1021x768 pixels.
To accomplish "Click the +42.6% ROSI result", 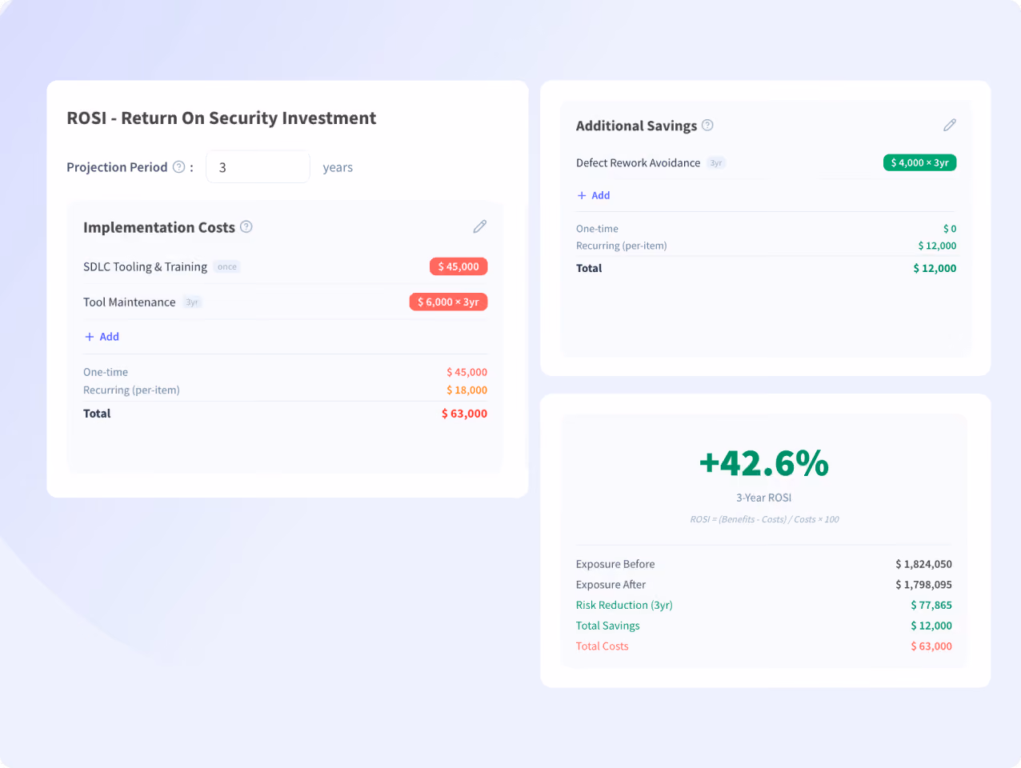I will 764,463.
